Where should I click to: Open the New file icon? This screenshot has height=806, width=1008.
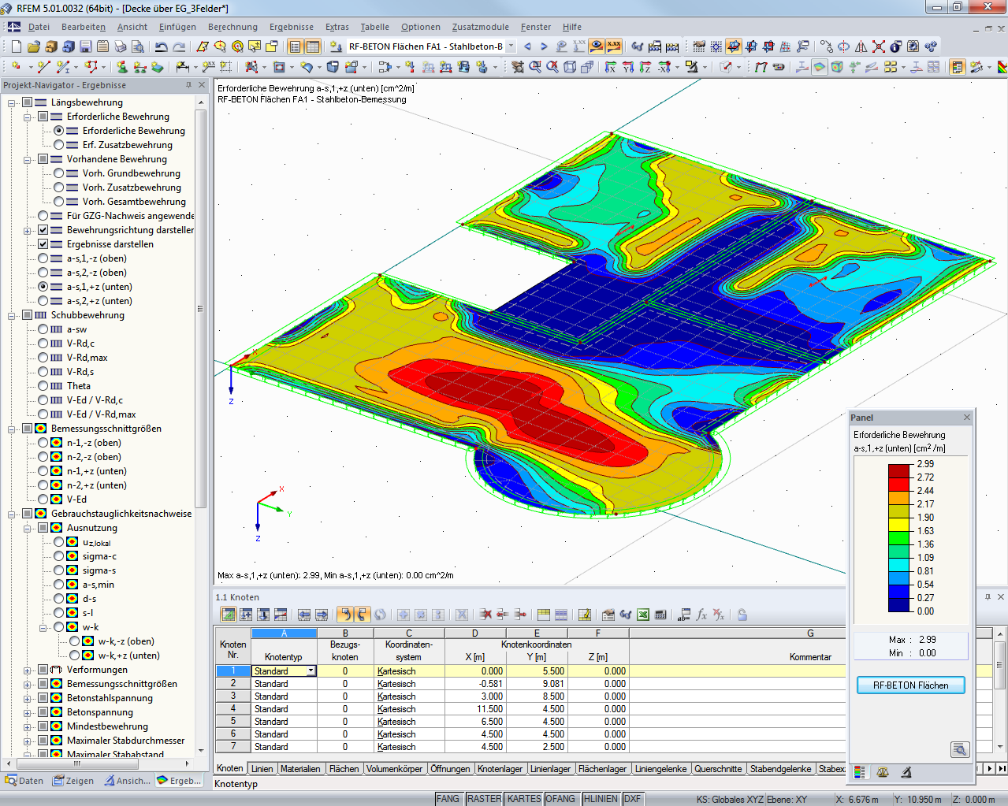(16, 47)
